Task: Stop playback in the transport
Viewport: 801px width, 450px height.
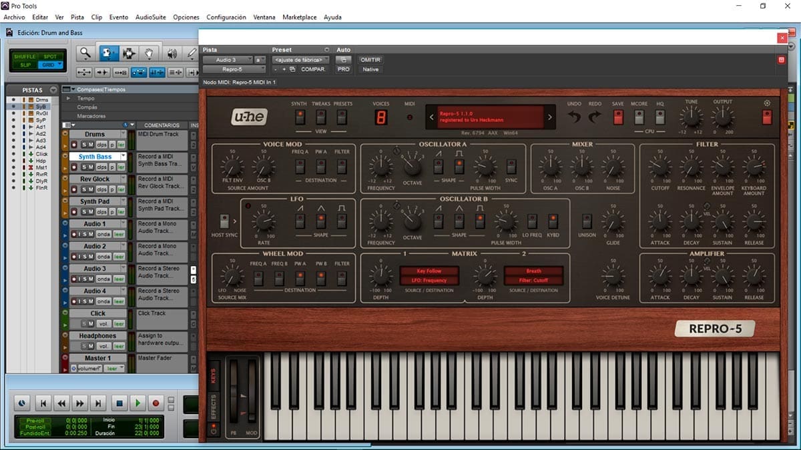Action: pos(119,403)
